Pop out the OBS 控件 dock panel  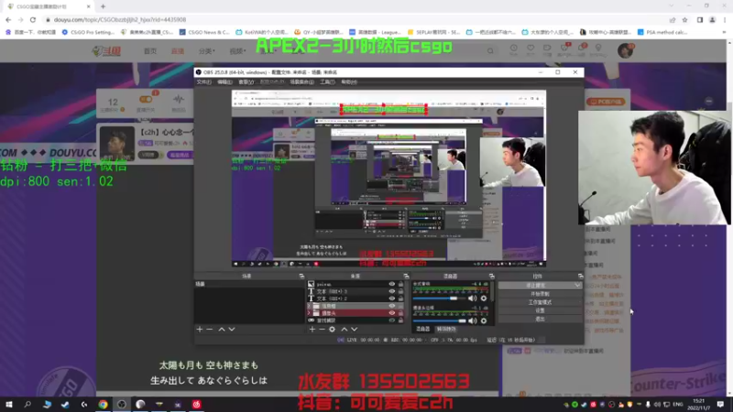click(x=580, y=276)
